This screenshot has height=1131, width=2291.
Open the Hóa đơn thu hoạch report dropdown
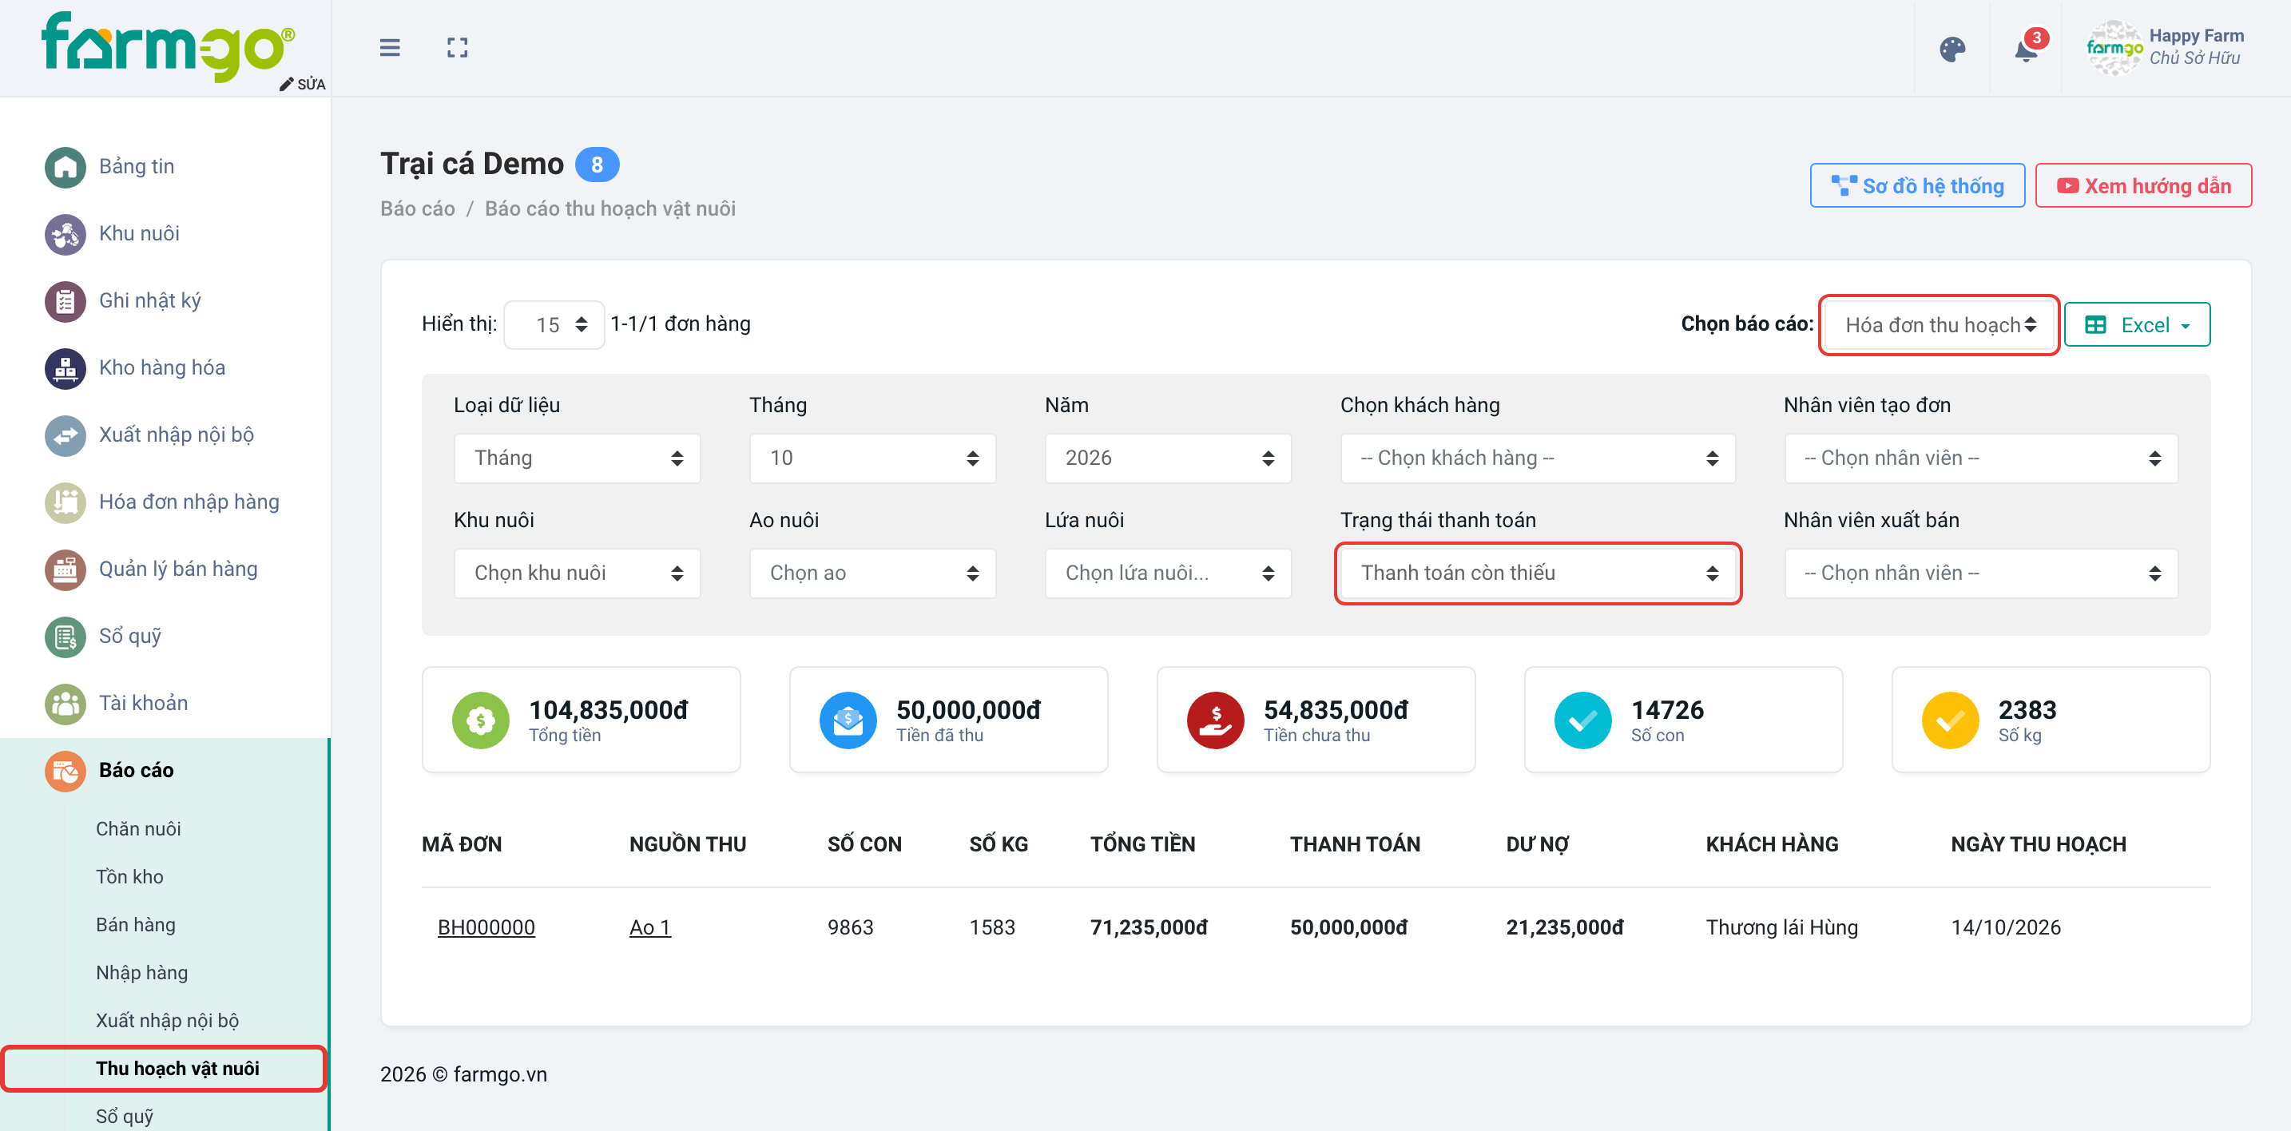[1939, 325]
